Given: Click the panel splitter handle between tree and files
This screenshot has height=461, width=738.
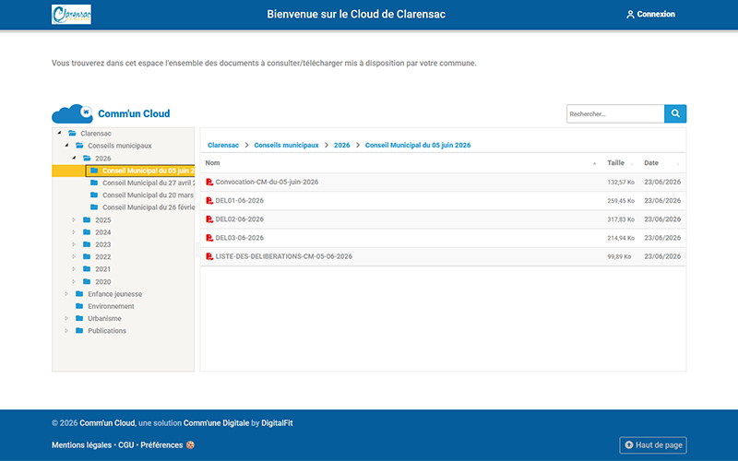Looking at the screenshot, I should coord(197,249).
